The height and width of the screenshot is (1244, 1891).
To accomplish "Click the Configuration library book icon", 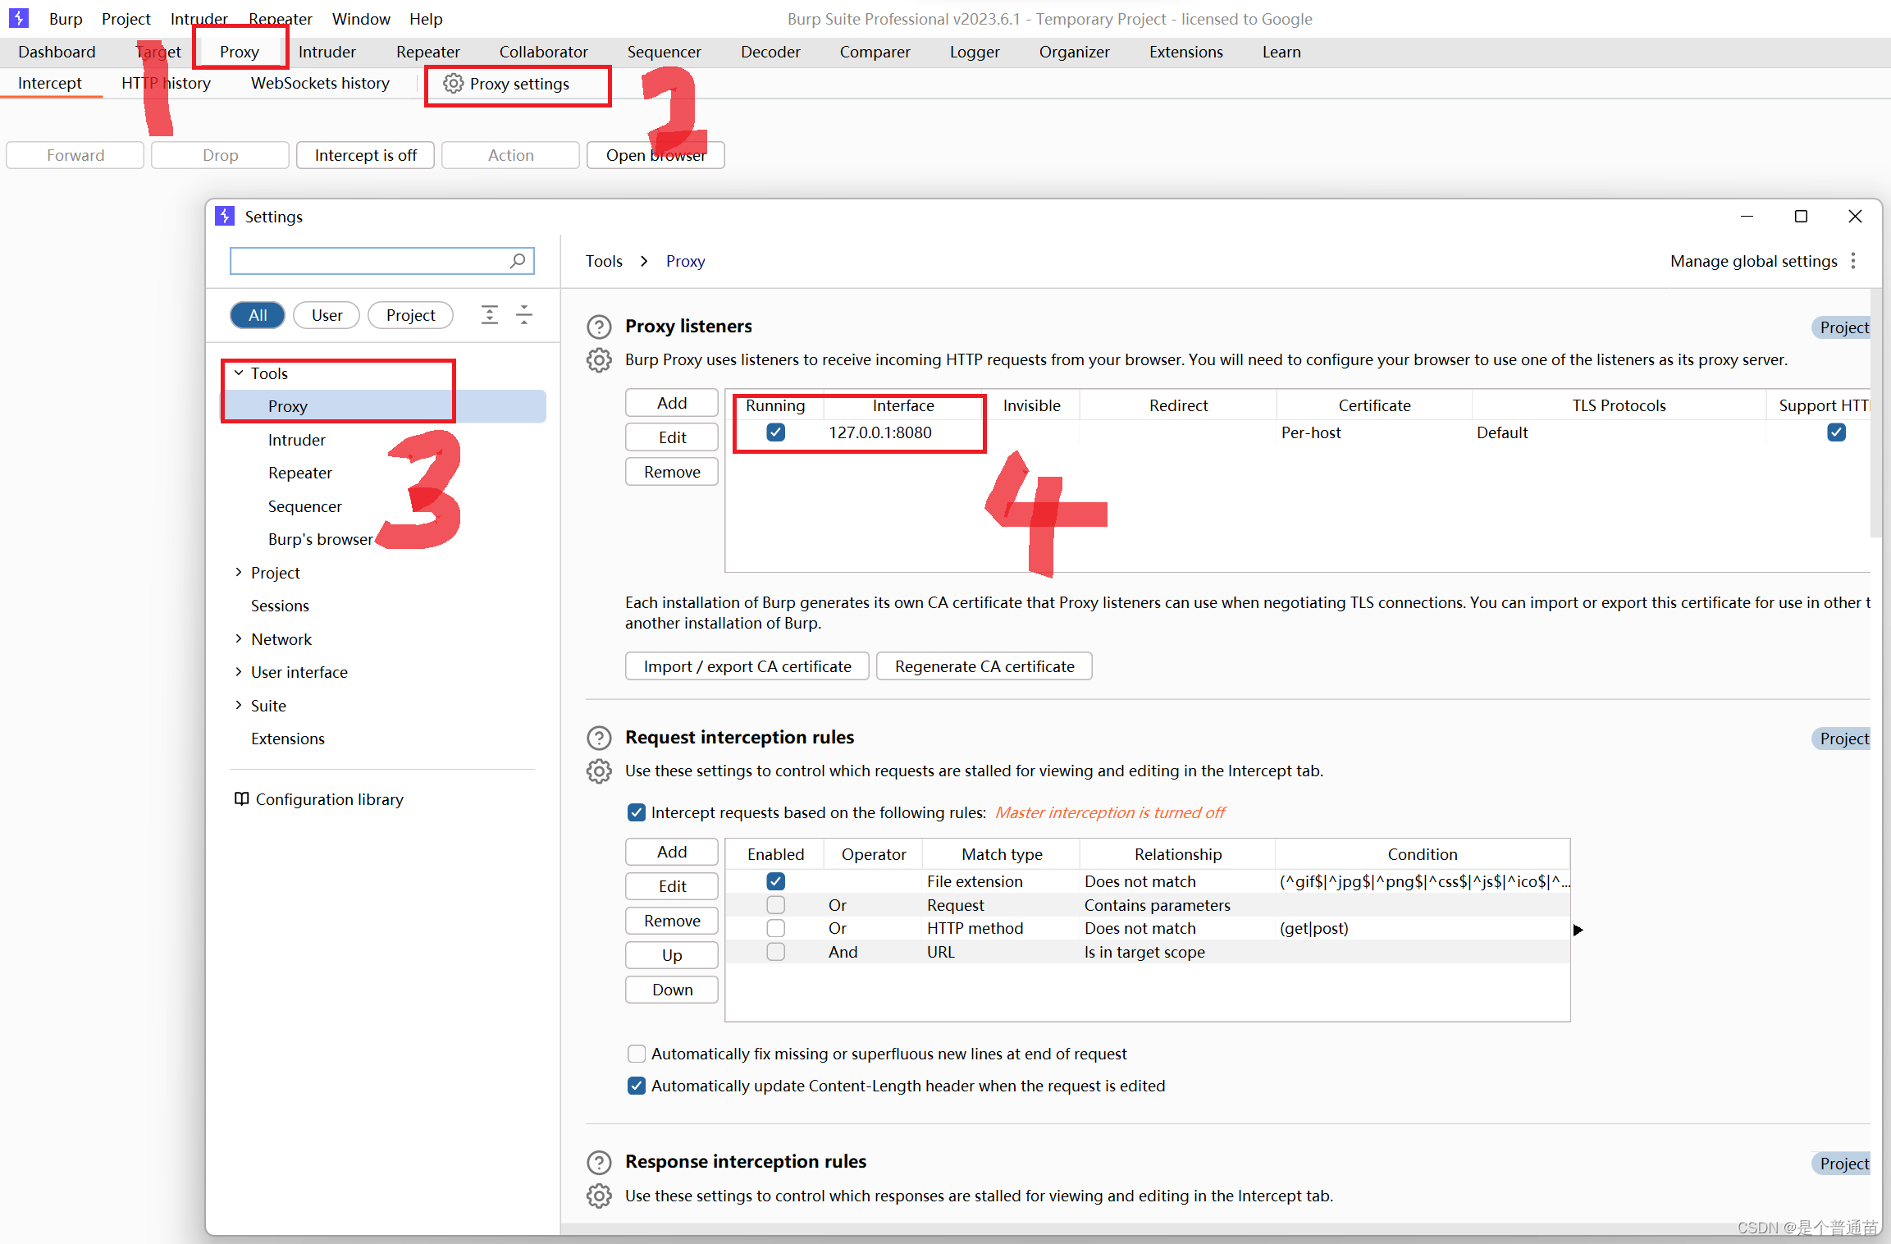I will coord(241,798).
